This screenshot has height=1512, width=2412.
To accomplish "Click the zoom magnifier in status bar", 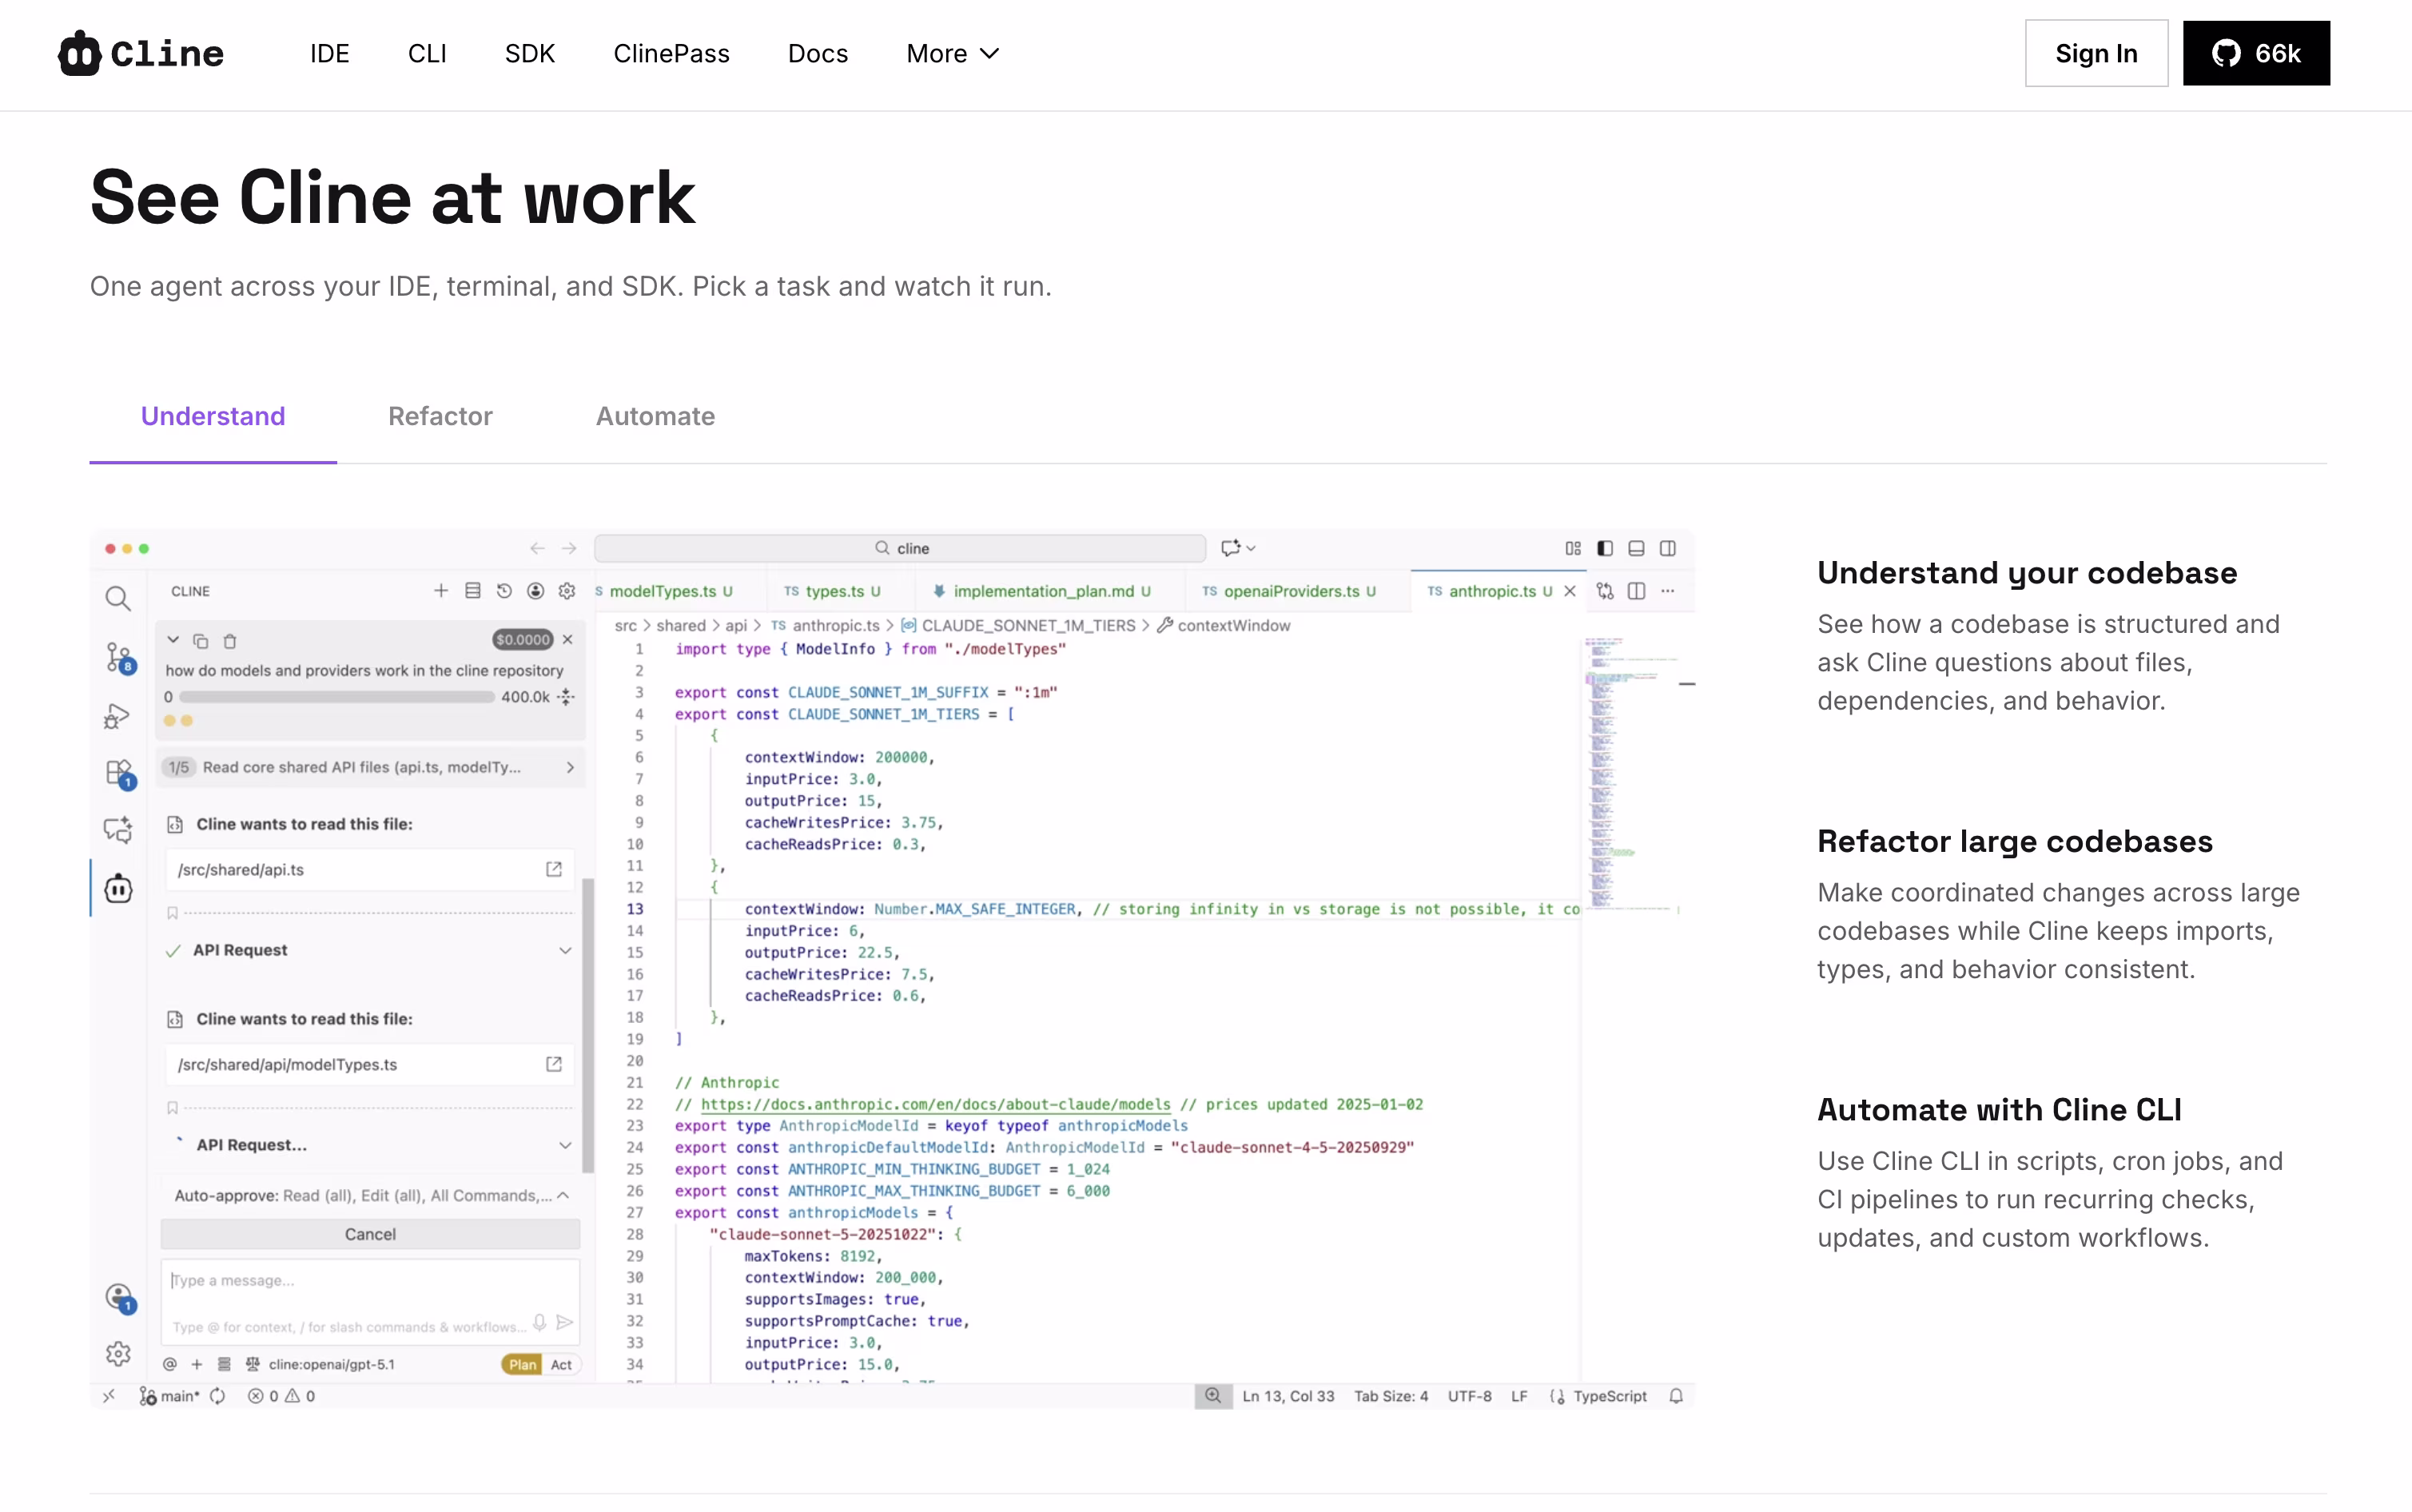I will [1213, 1396].
